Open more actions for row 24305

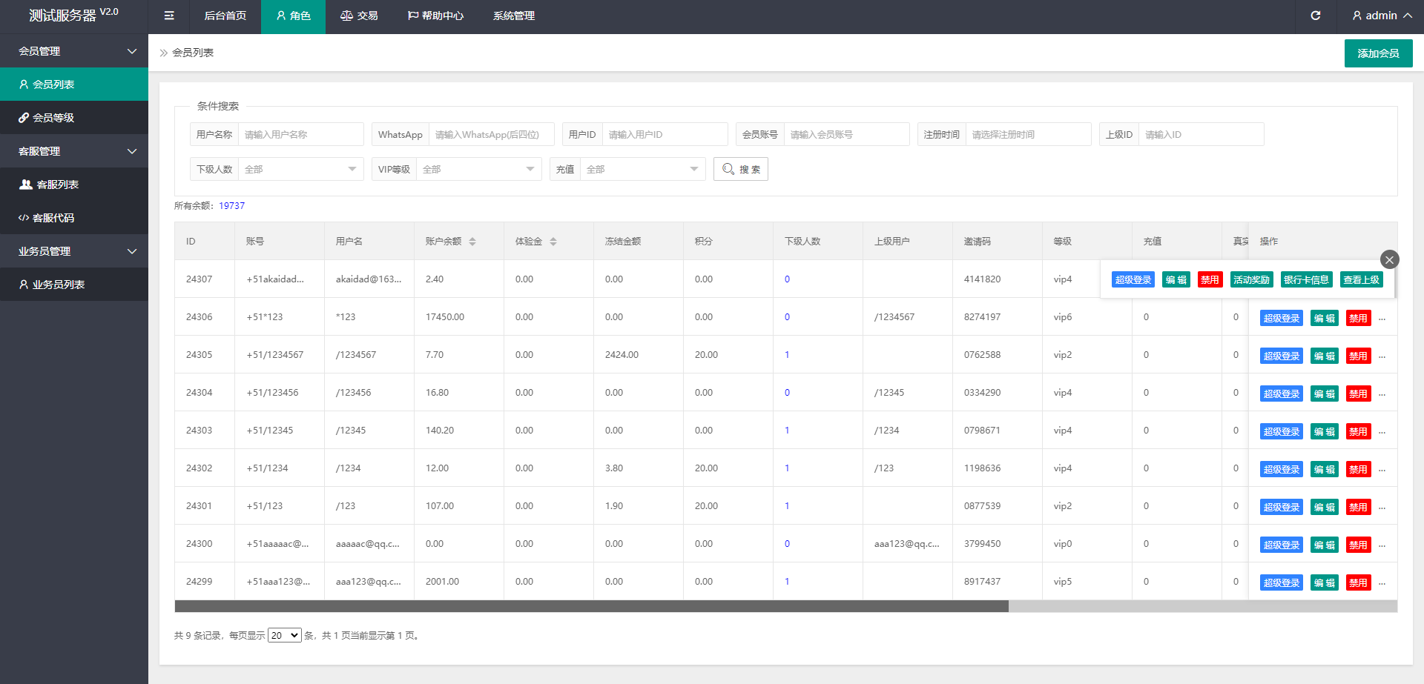point(1382,356)
